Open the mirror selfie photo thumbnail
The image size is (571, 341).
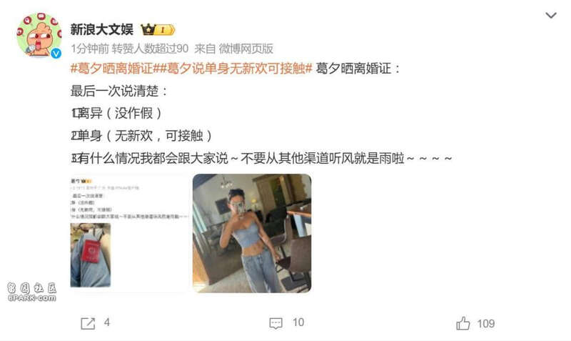252,233
